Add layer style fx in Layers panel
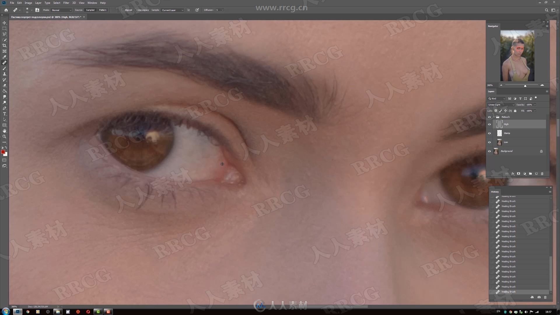This screenshot has height=315, width=560. click(513, 174)
